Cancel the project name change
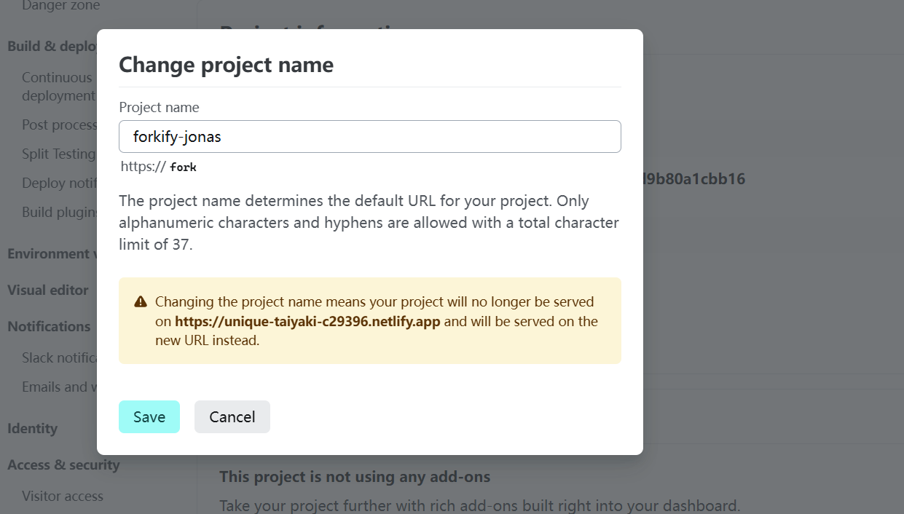 pos(232,416)
